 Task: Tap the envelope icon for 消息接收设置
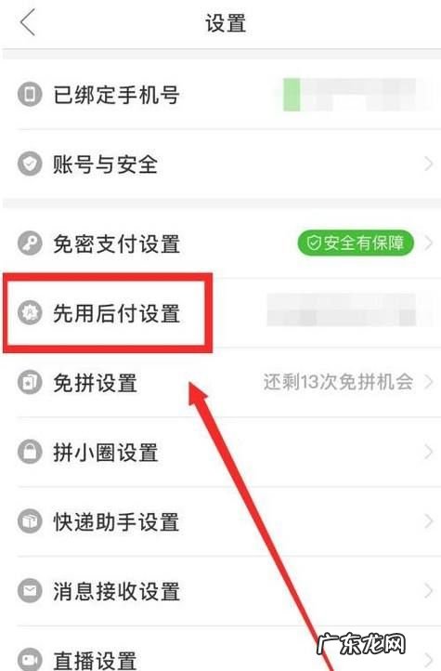click(30, 591)
